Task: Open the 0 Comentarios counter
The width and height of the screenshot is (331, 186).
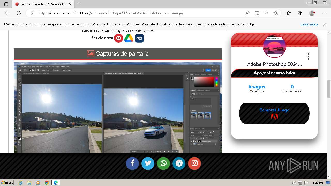Action: coord(292,89)
